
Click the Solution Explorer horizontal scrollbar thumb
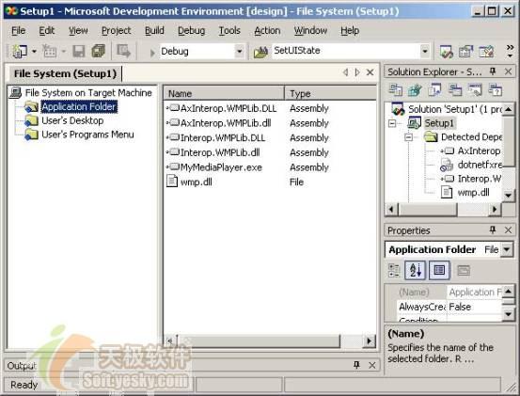pyautogui.click(x=428, y=209)
